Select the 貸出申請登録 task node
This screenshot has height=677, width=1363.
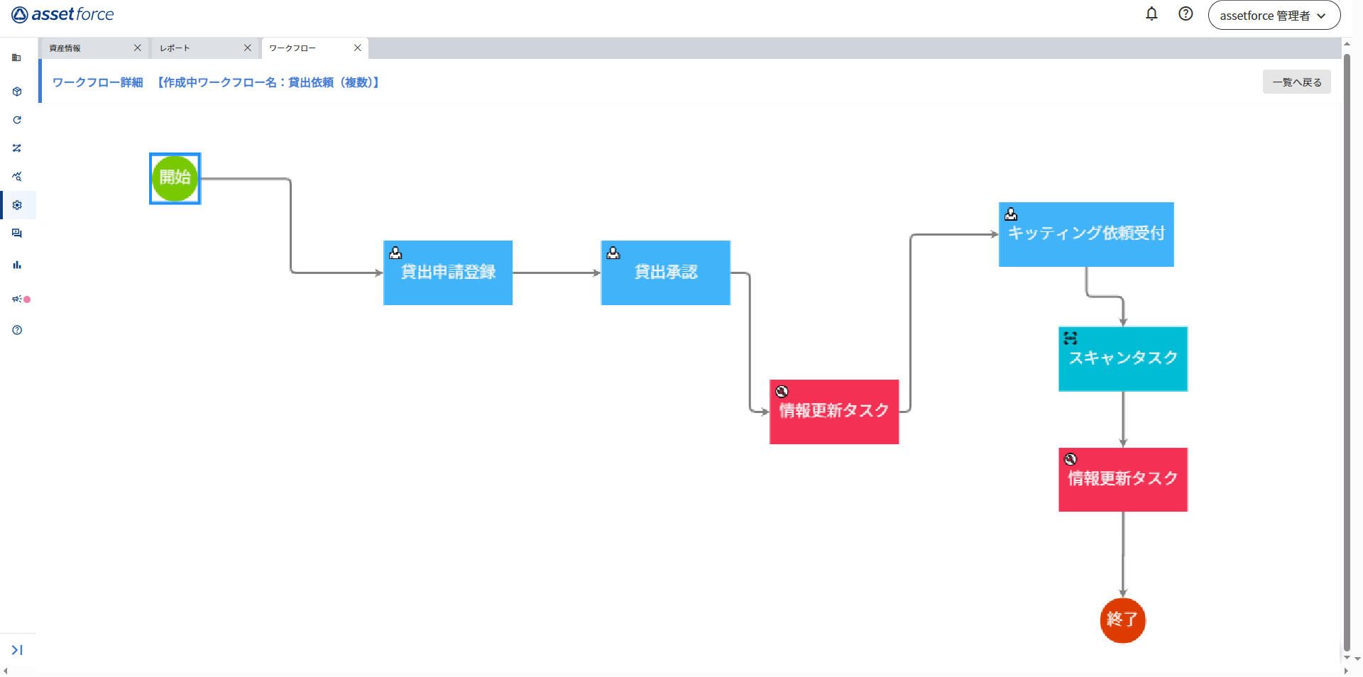448,273
